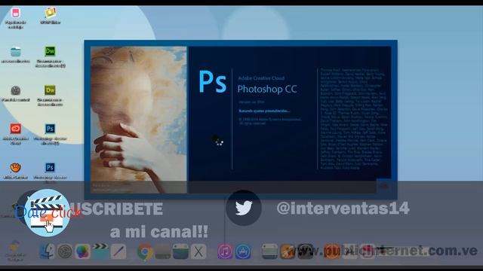Image resolution: width=483 pixels, height=271 pixels.
Task: Open the Dreamweaver shortcut beside the teal folder
Action: [50, 51]
